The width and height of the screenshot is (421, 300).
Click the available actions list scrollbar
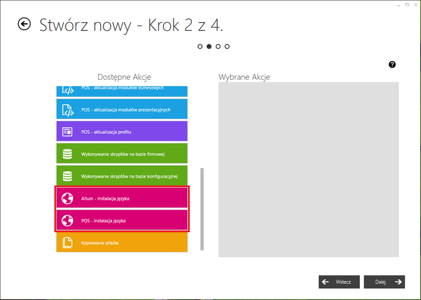point(202,209)
